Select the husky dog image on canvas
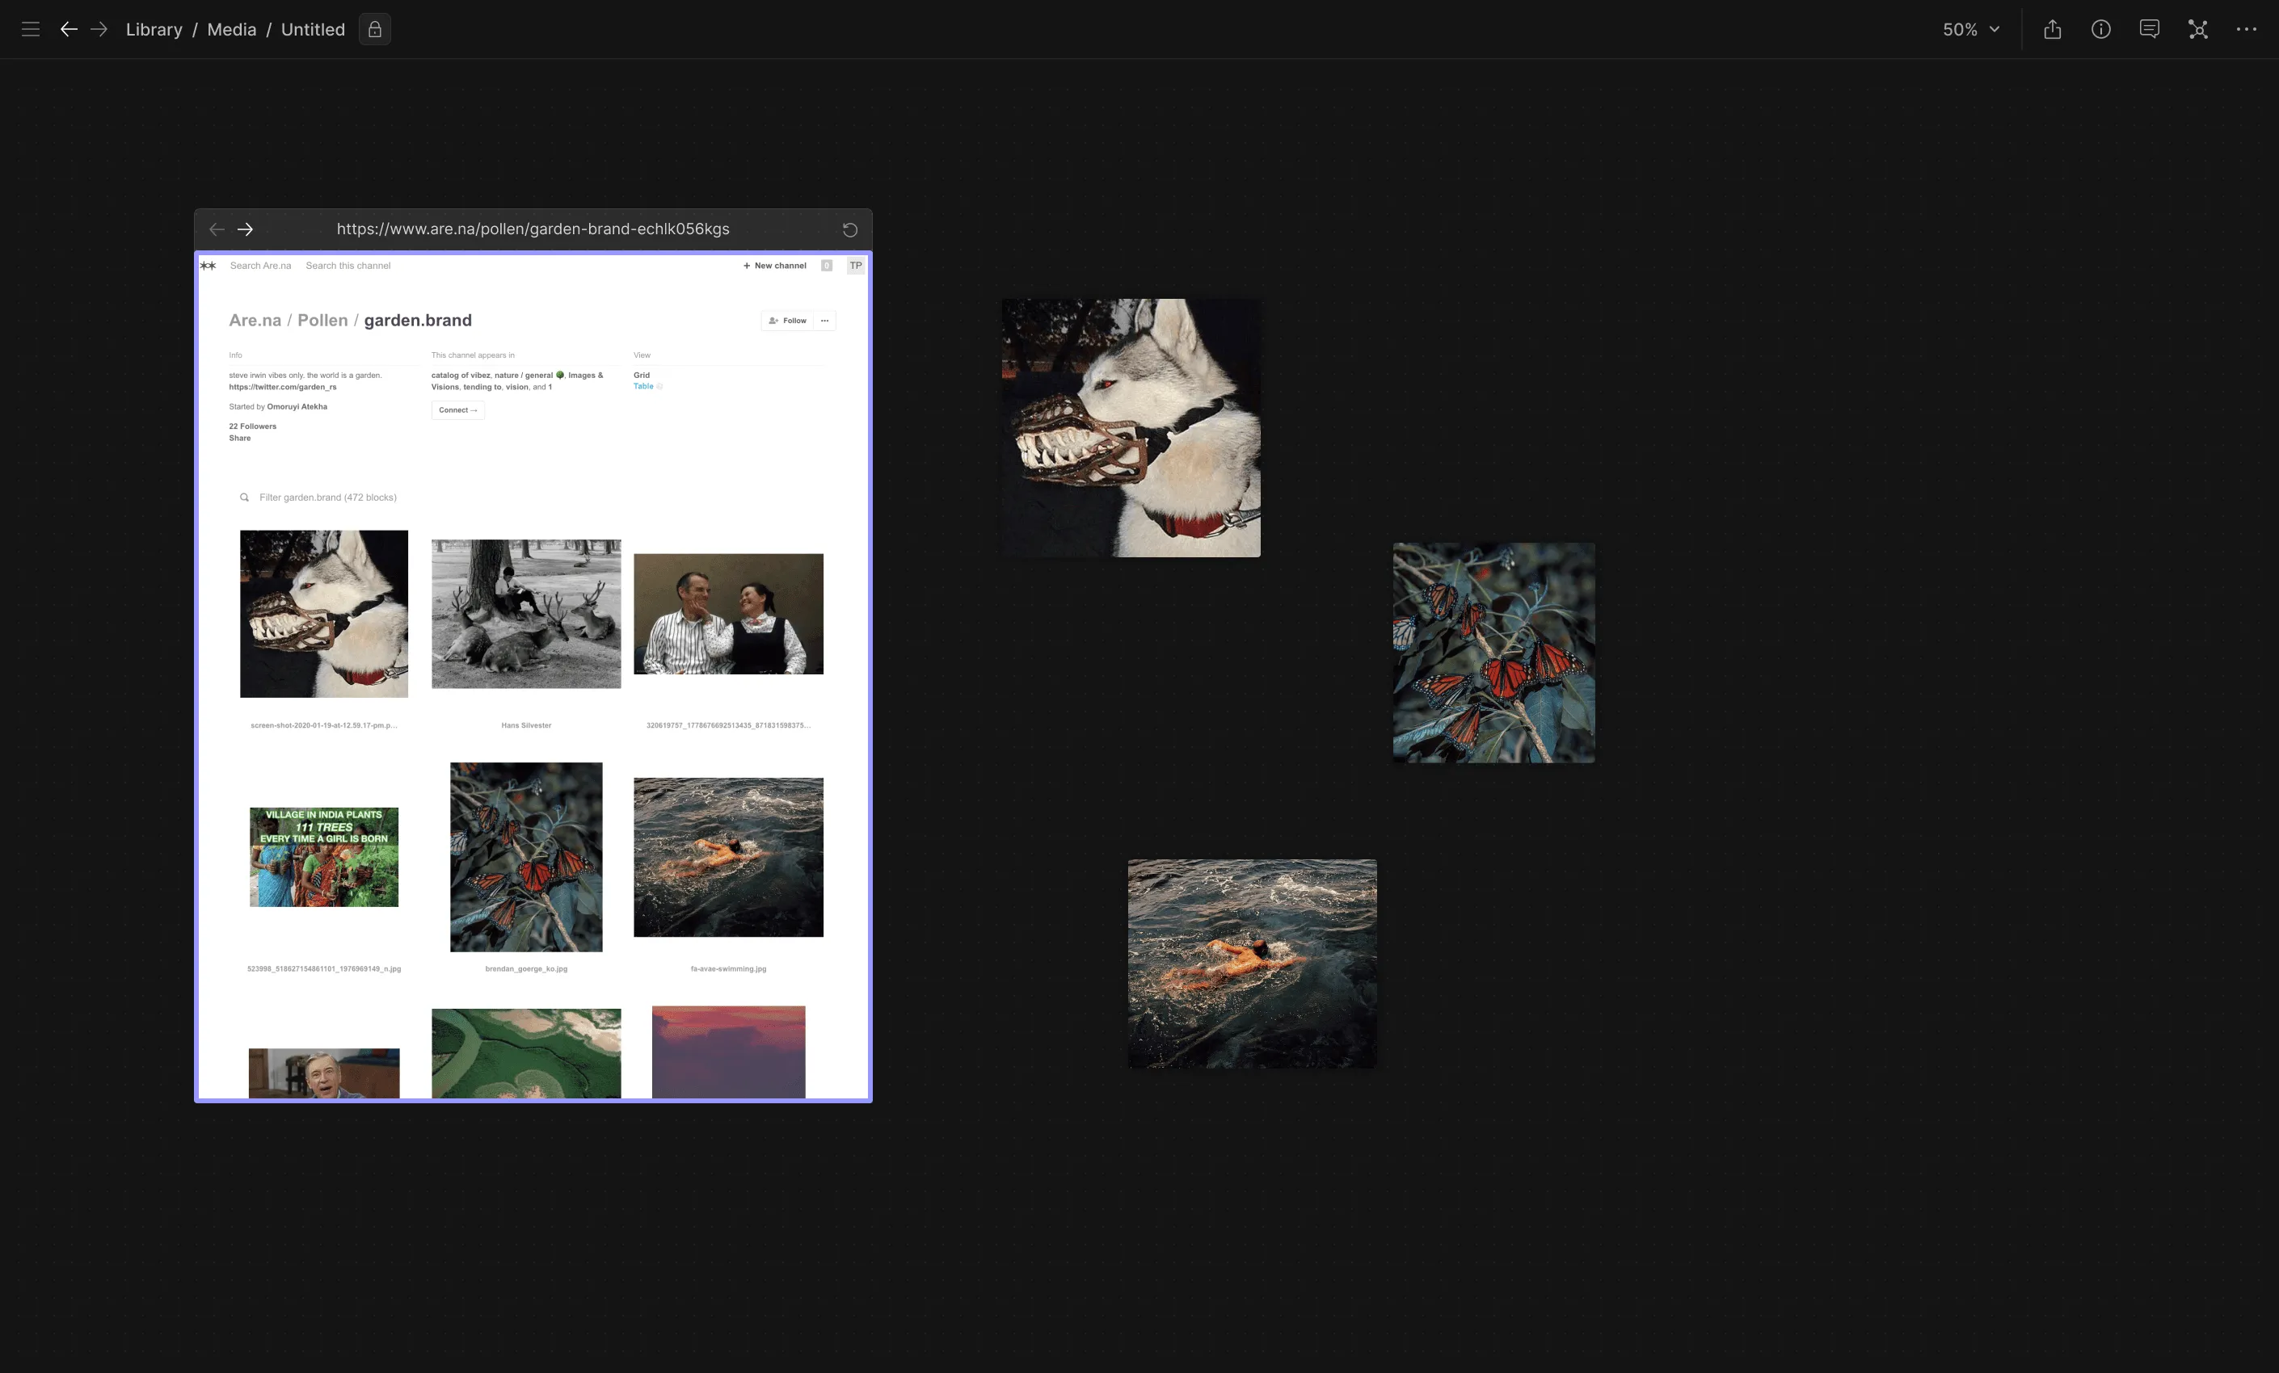The height and width of the screenshot is (1373, 2279). click(1131, 427)
